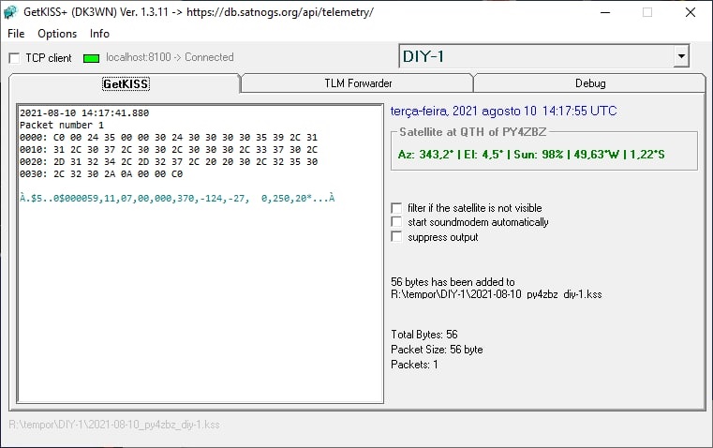Click the .kss file path in status bar

pos(114,425)
